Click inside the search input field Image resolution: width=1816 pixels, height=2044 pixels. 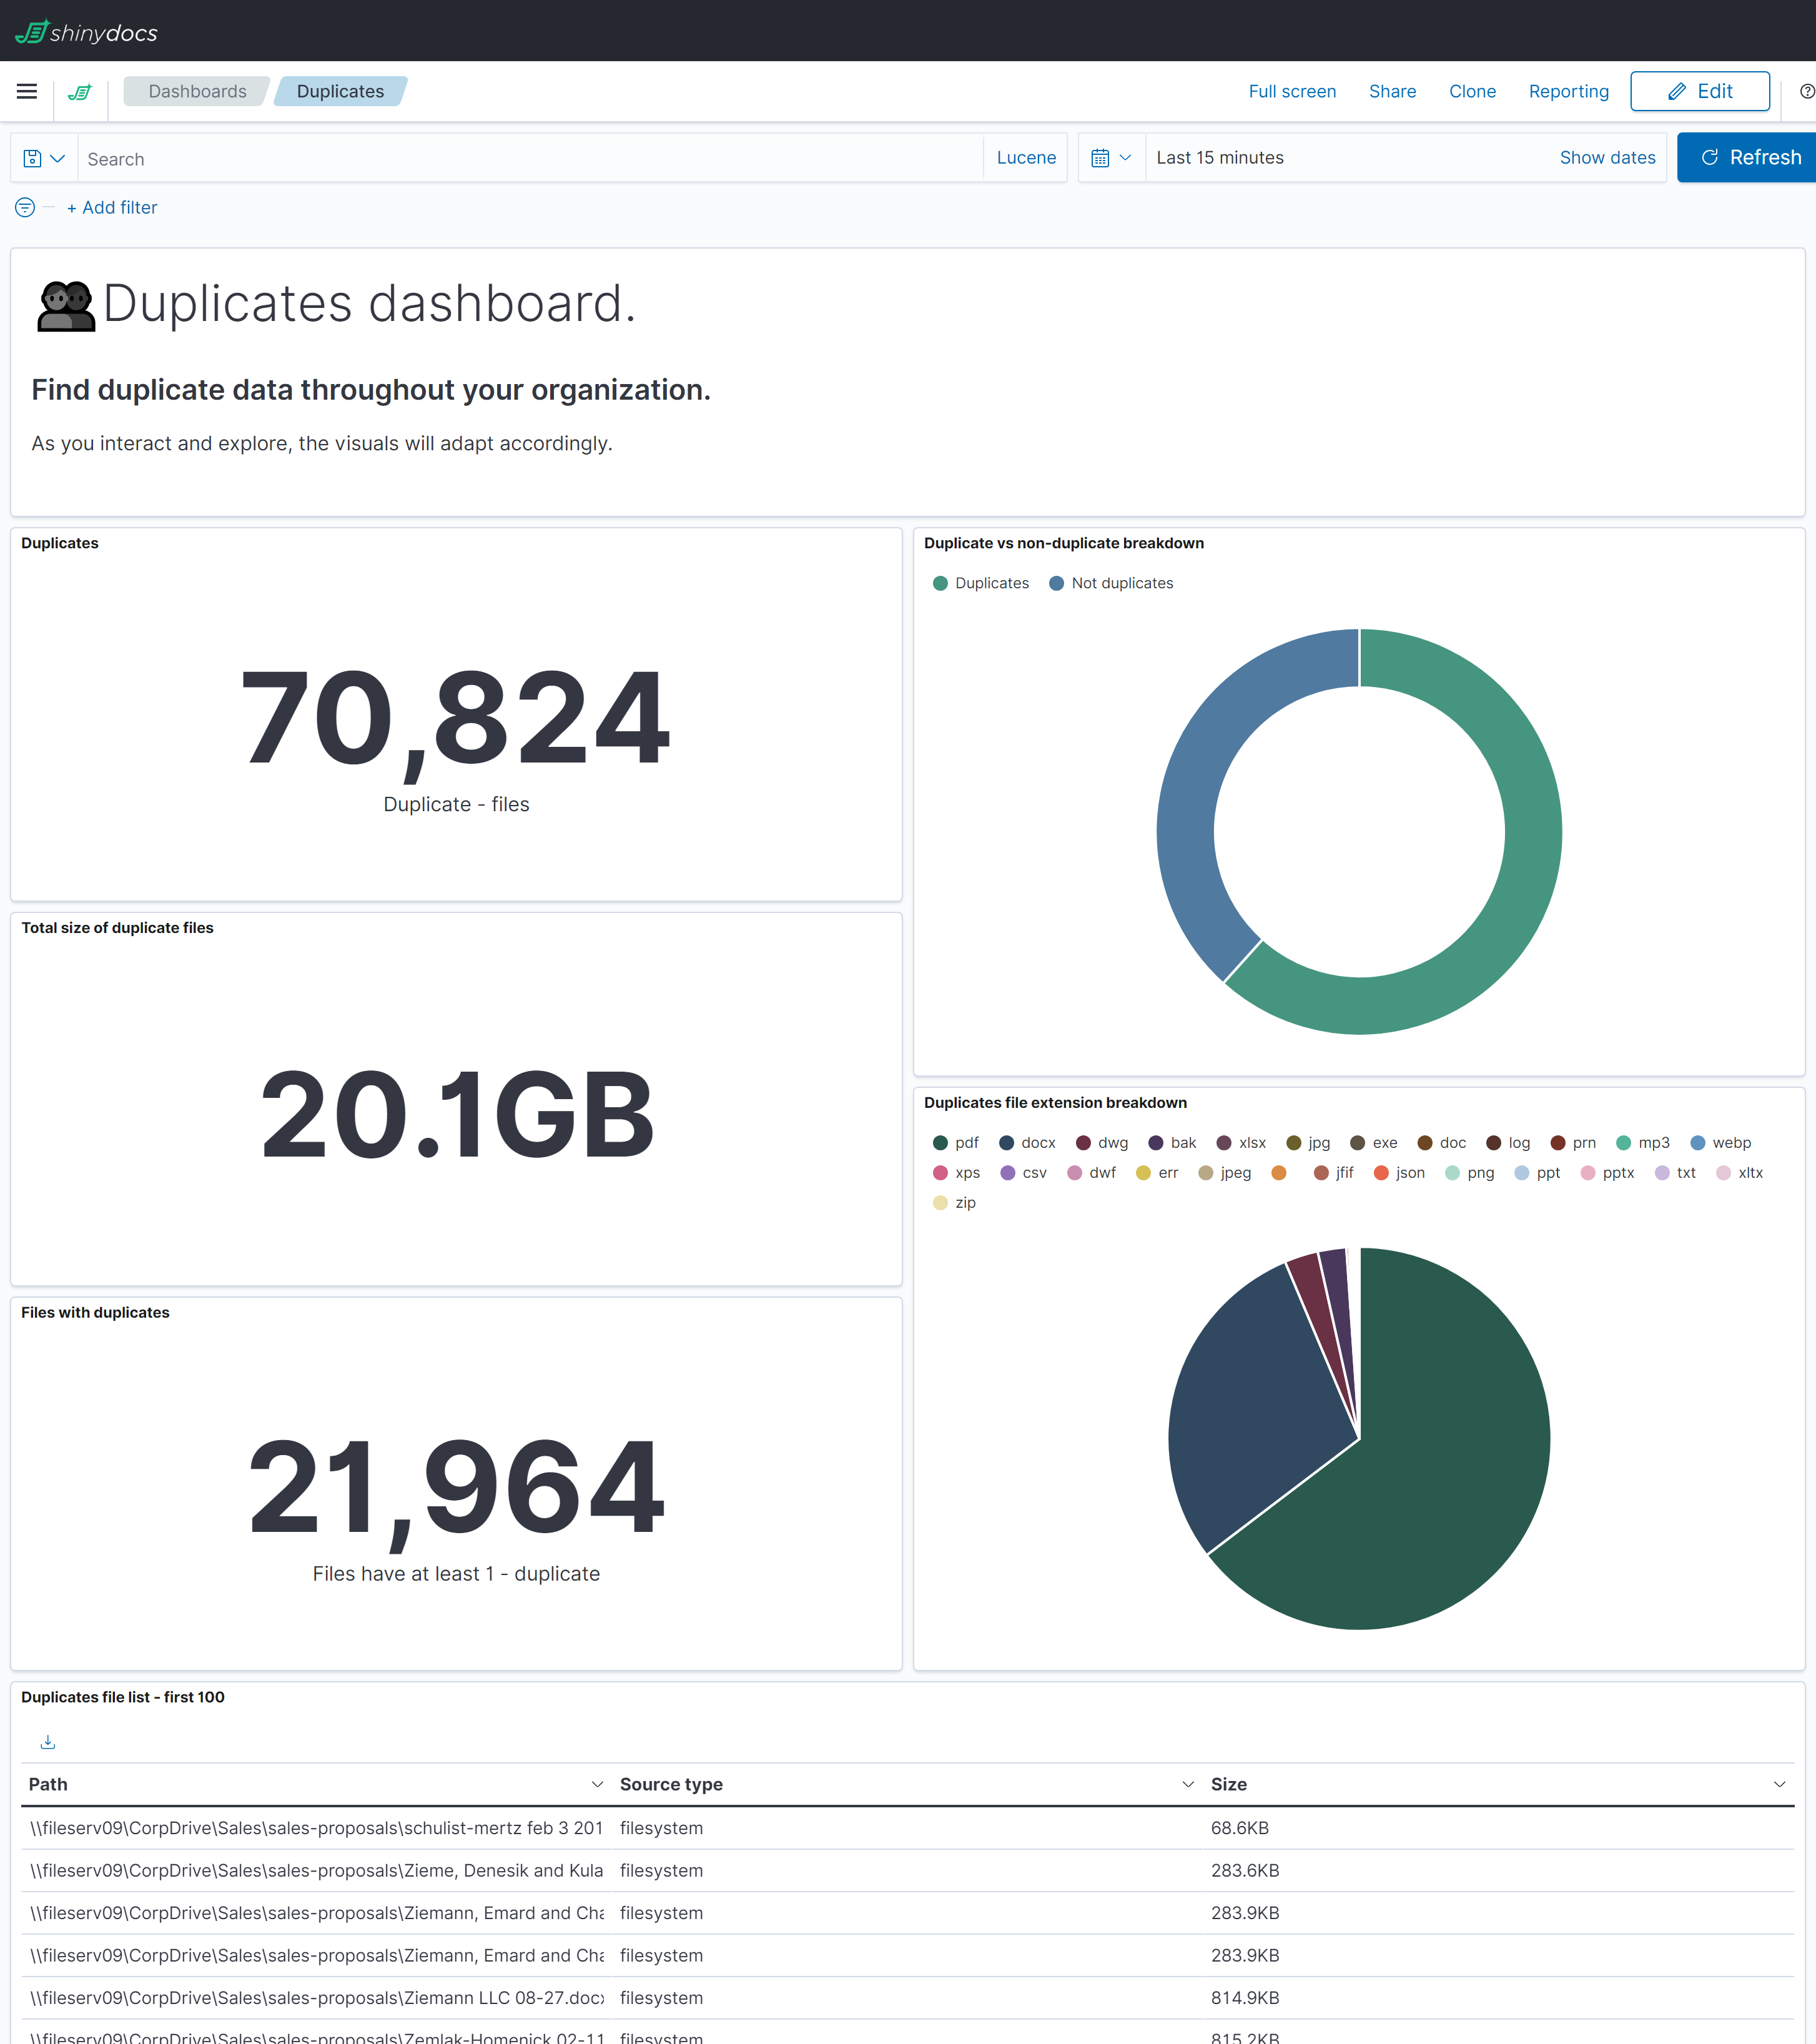(x=400, y=158)
